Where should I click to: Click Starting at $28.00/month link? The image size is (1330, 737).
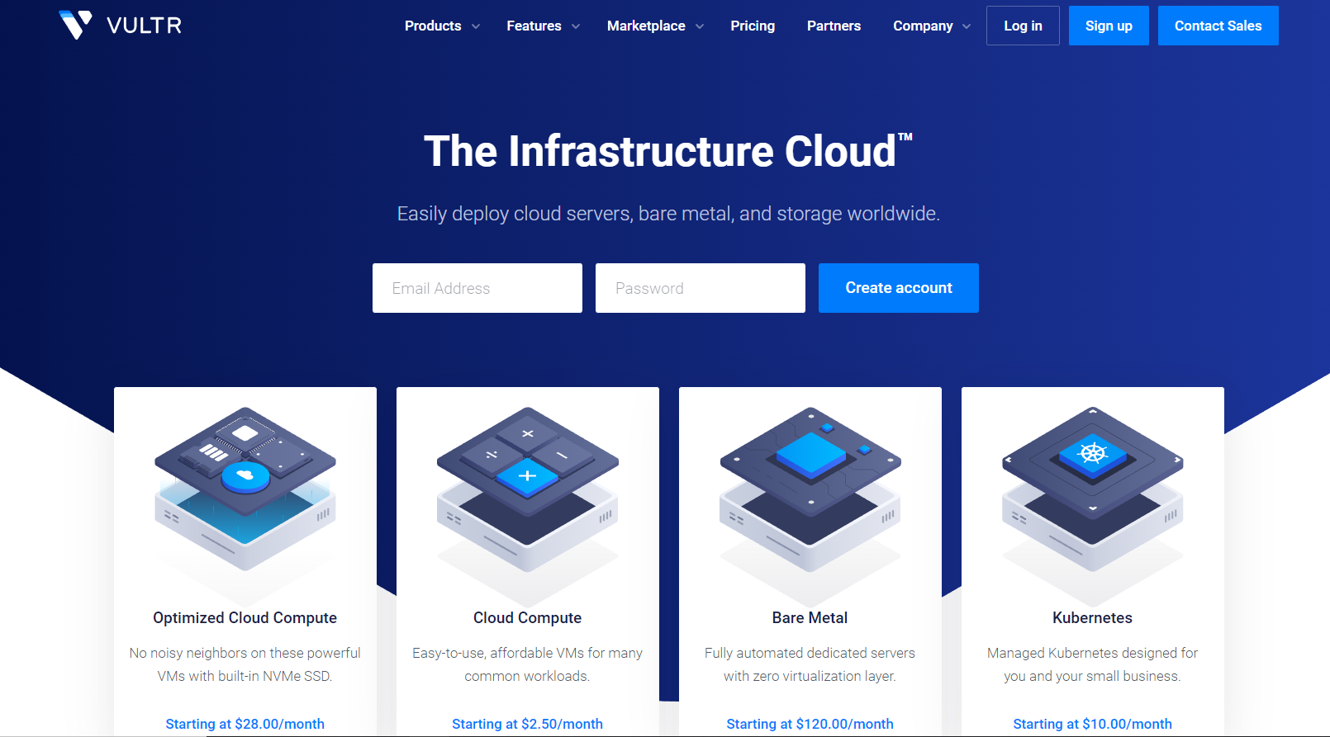pyautogui.click(x=245, y=724)
